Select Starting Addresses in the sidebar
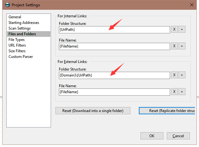This screenshot has height=147, width=199. [x=24, y=23]
